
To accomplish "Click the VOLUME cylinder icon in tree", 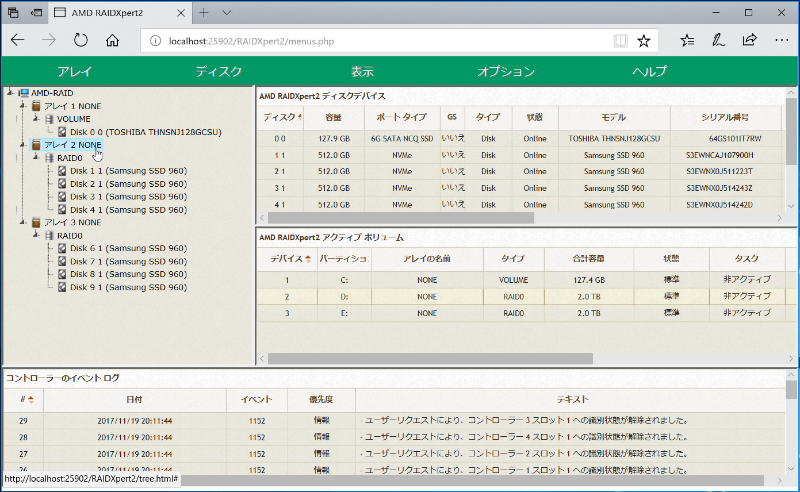I will pyautogui.click(x=49, y=119).
